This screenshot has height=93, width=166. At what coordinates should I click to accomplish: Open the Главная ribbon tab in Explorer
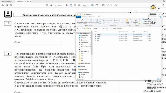pyautogui.click(x=85, y=17)
